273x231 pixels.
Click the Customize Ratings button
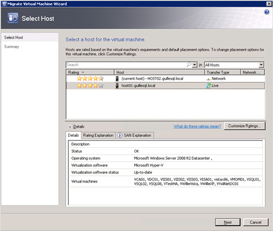pos(245,126)
